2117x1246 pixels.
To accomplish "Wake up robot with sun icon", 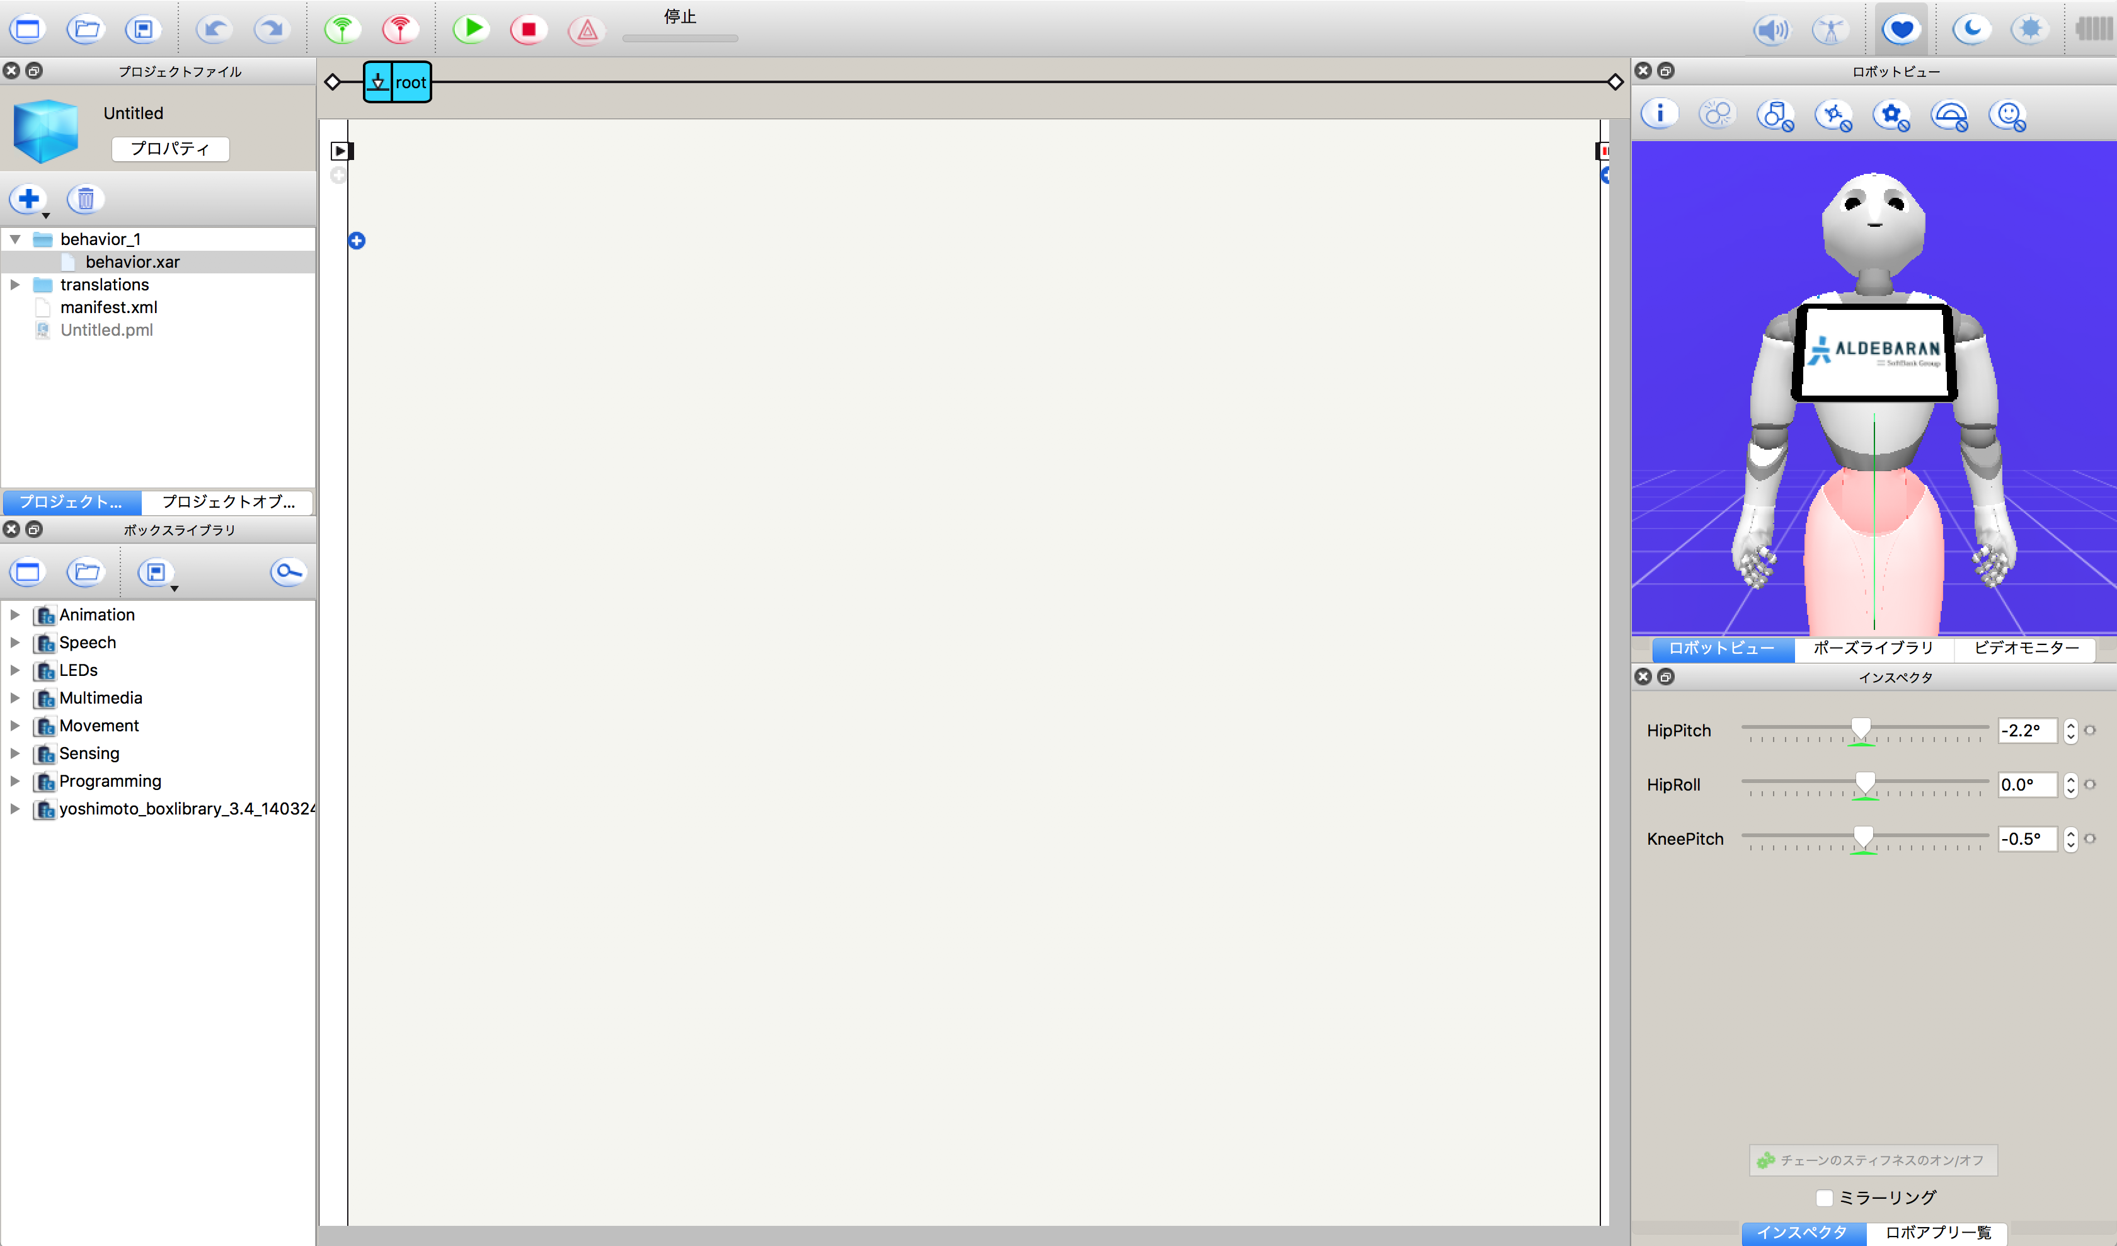I will [2029, 30].
